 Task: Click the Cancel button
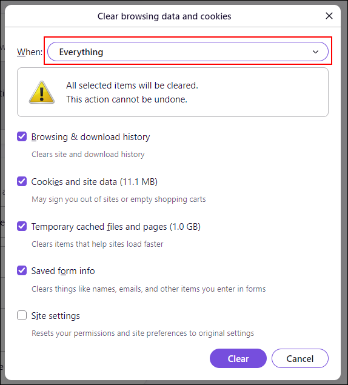(x=300, y=358)
